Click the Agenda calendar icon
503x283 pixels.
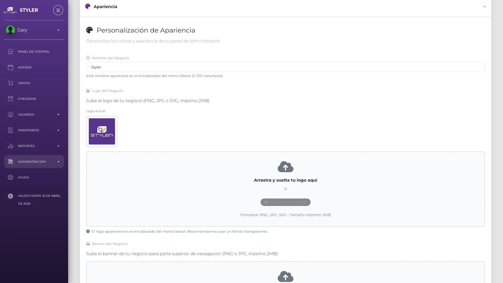(10, 67)
